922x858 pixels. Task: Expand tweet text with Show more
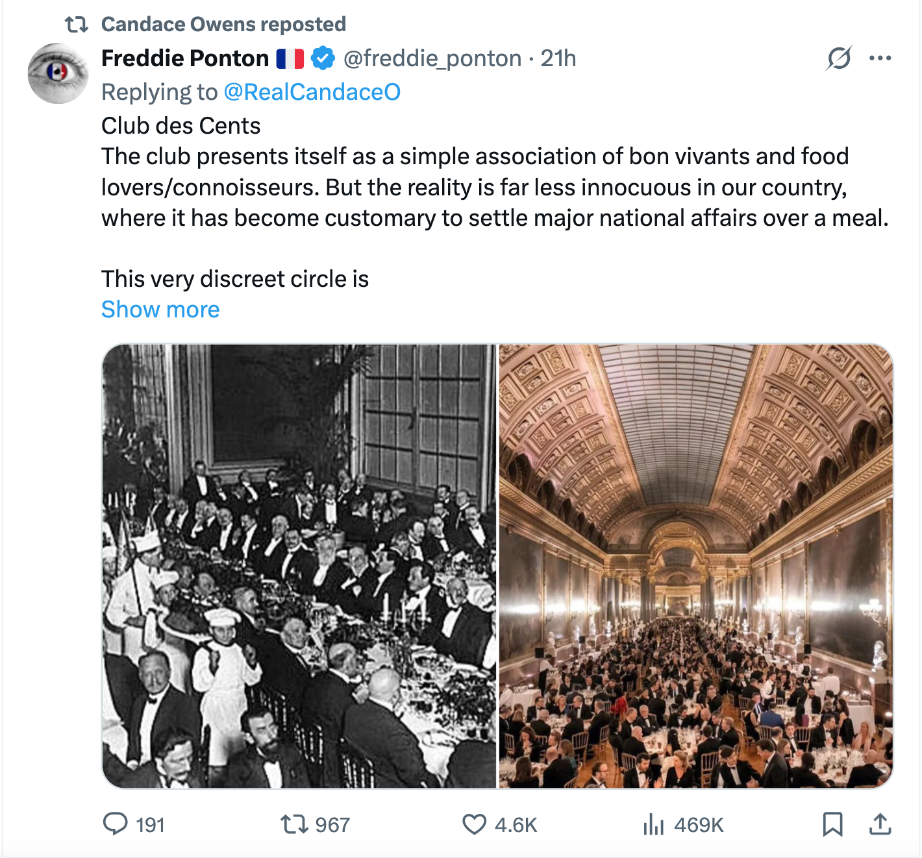pos(160,310)
